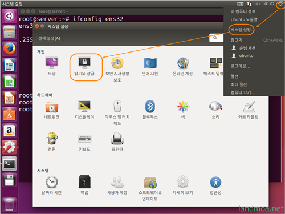Open 소프트웨어 & 업데이트 settings
This screenshot has height=214, width=285.
pos(150,188)
